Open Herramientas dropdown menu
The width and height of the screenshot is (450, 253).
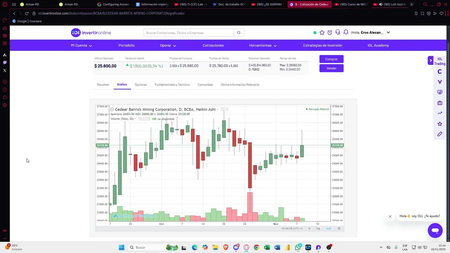263,45
